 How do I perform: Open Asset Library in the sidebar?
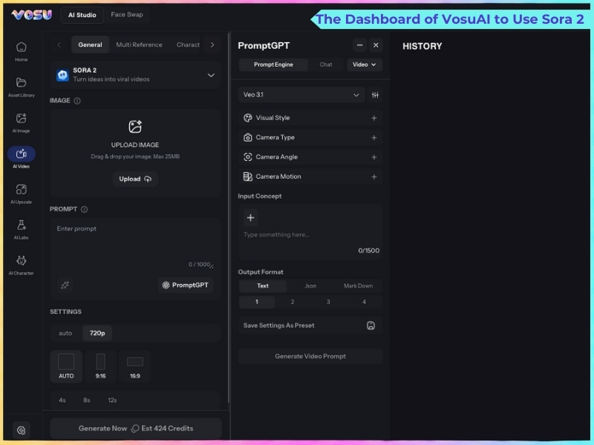click(22, 86)
